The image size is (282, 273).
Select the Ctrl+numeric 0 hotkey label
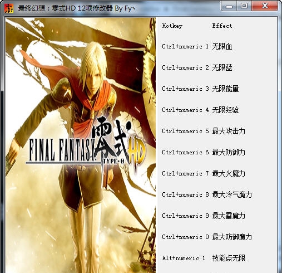(185, 237)
